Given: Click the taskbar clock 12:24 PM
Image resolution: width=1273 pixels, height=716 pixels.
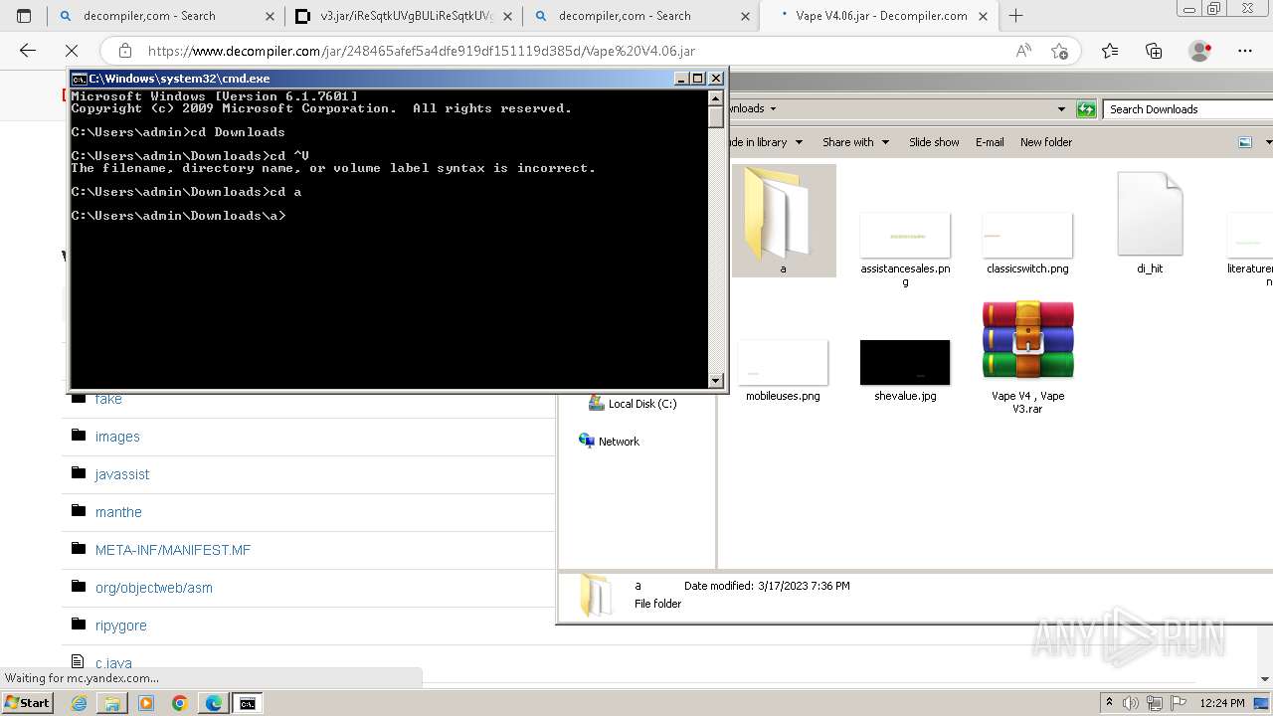Looking at the screenshot, I should point(1222,703).
